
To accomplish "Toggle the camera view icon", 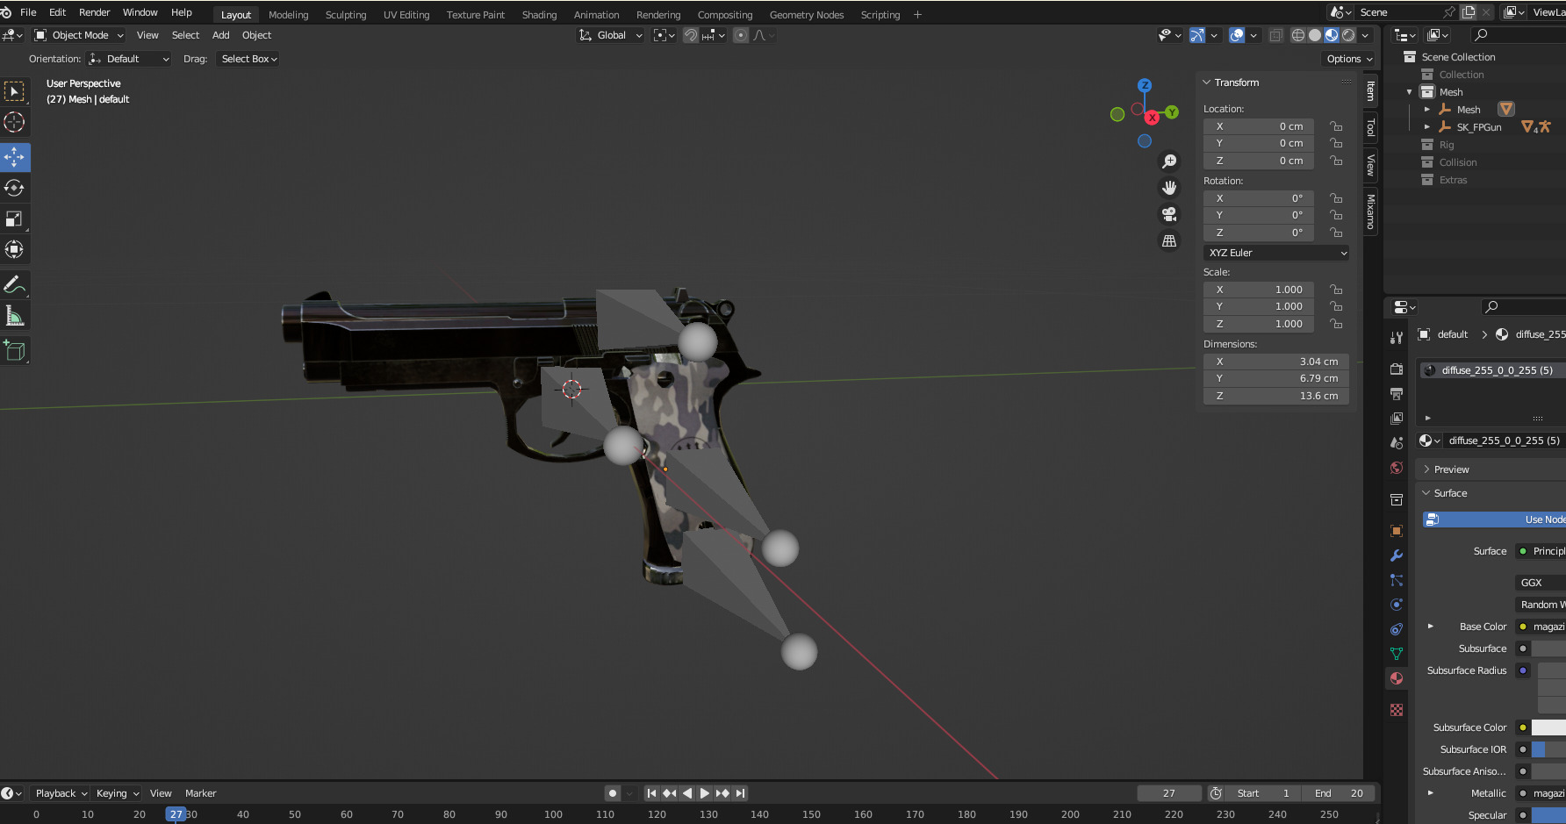I will pyautogui.click(x=1169, y=214).
